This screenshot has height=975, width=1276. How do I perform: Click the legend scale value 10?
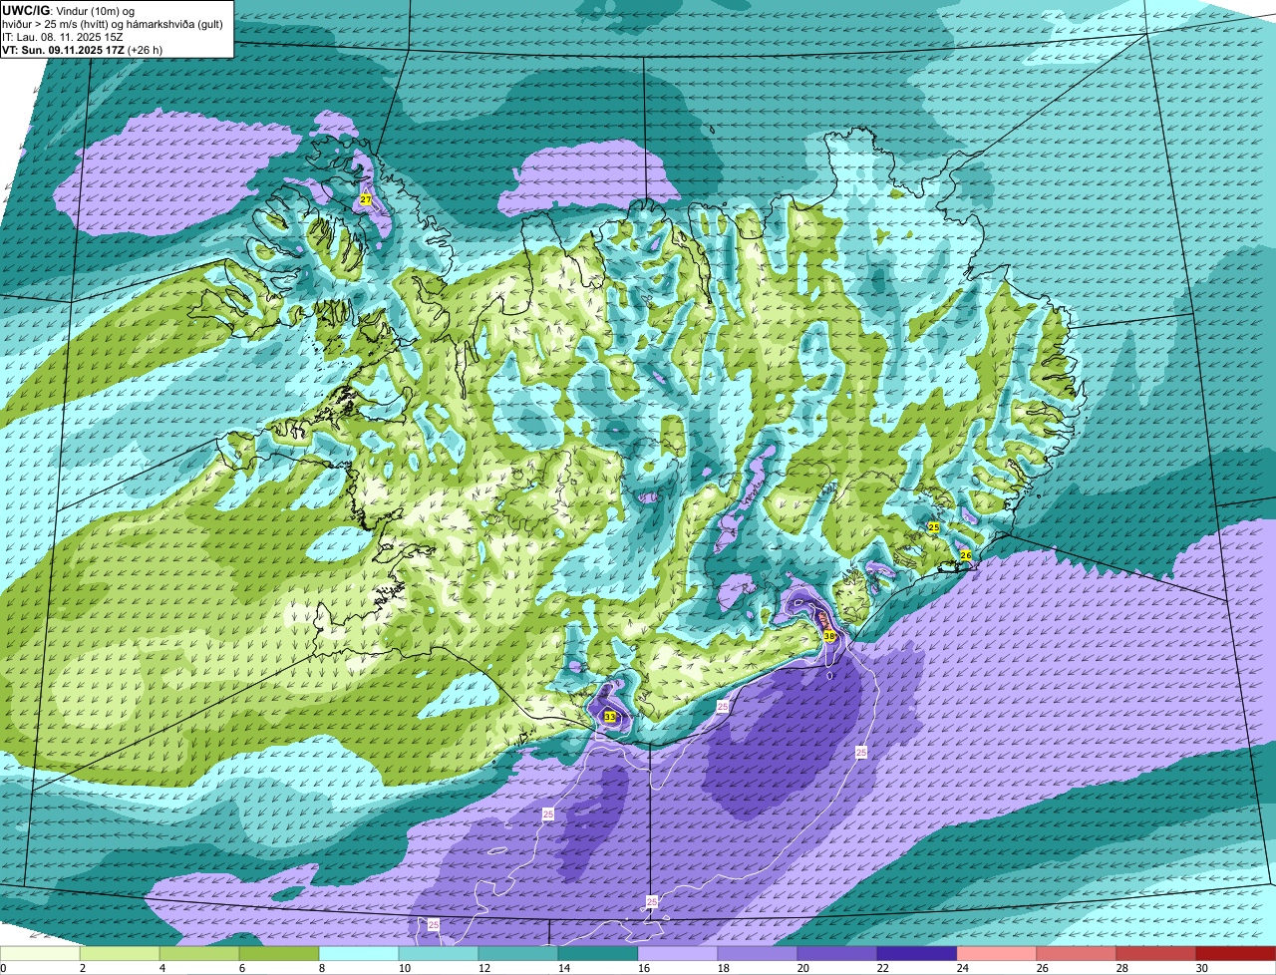(x=404, y=968)
